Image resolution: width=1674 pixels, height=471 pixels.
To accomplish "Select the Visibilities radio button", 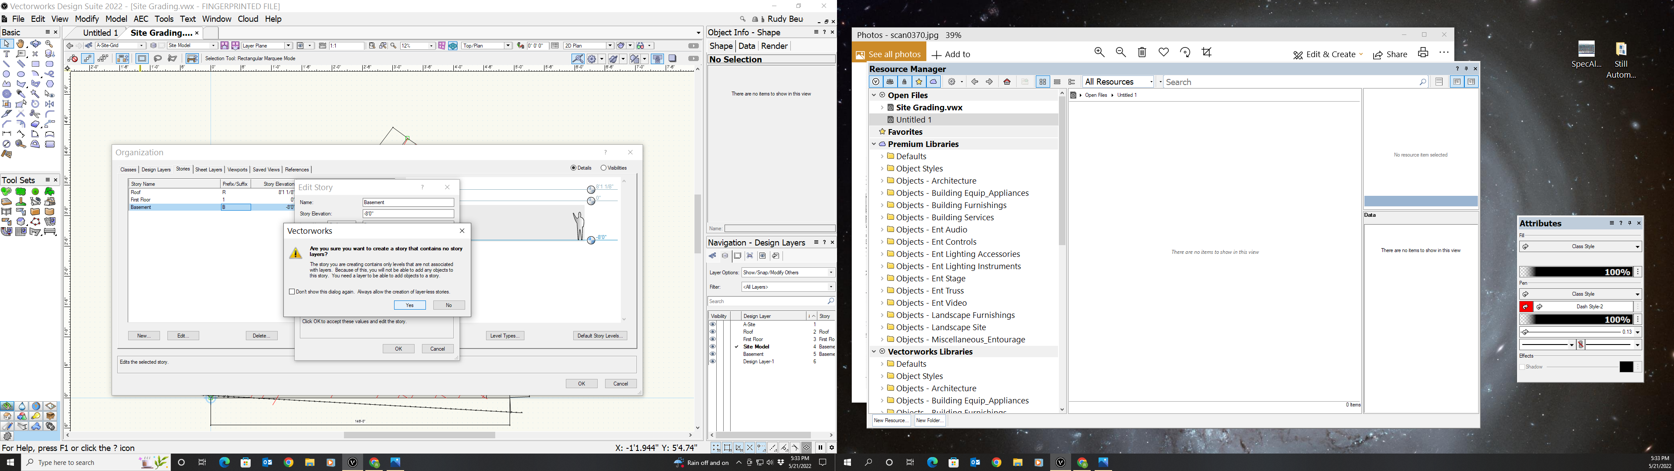I will pos(604,168).
